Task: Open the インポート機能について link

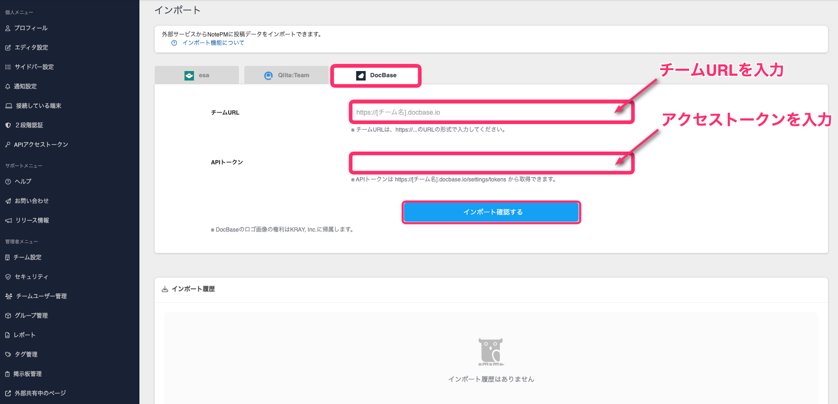Action: (x=213, y=43)
